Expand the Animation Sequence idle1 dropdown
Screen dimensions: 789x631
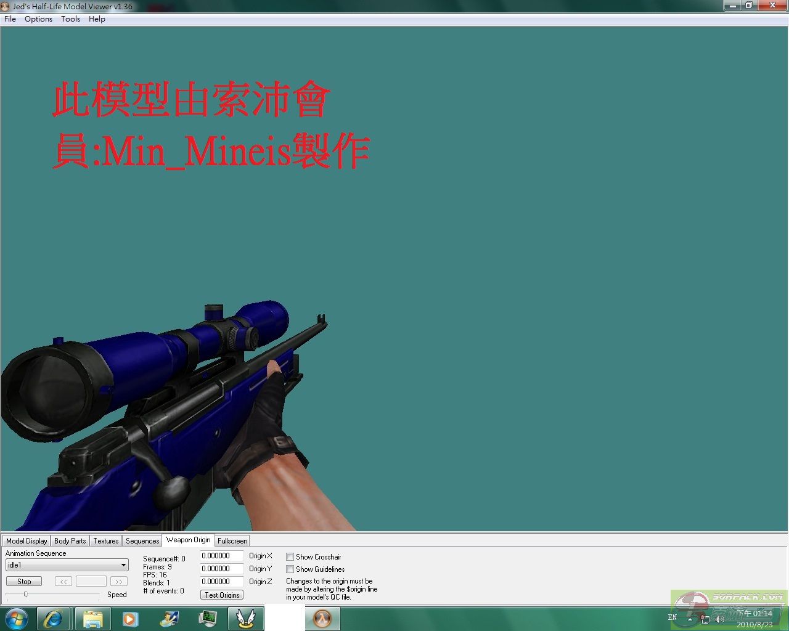pyautogui.click(x=123, y=565)
